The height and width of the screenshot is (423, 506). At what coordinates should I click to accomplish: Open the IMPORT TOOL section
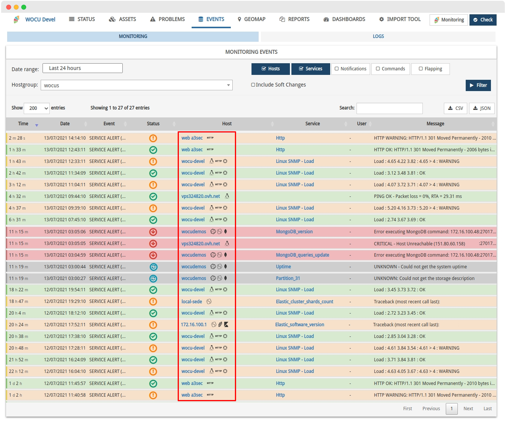[x=400, y=19]
